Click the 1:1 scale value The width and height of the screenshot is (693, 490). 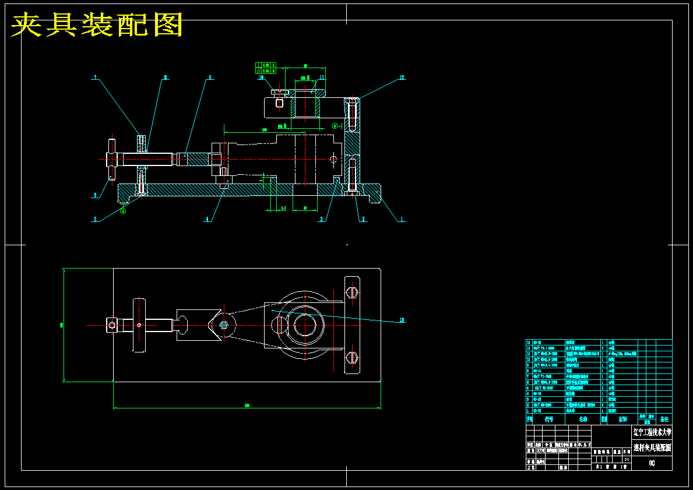tap(626, 460)
